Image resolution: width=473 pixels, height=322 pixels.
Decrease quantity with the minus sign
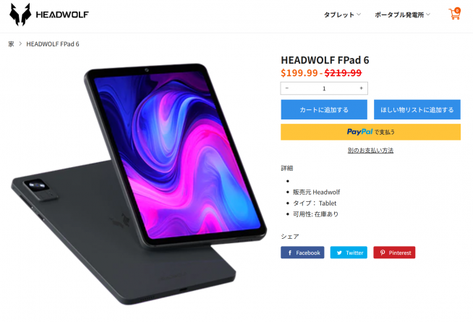coord(287,88)
